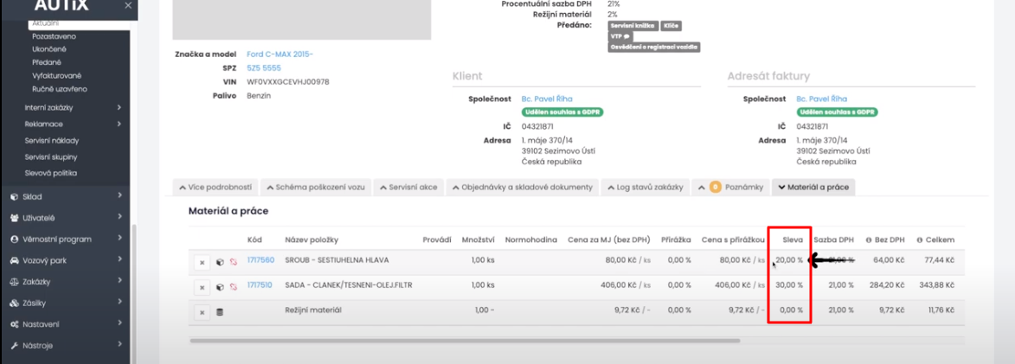1015x364 pixels.
Task: Select Vyfakturované in sidebar
Action: pyautogui.click(x=57, y=75)
